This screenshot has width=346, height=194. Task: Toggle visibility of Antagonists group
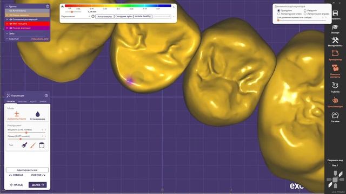click(x=11, y=11)
